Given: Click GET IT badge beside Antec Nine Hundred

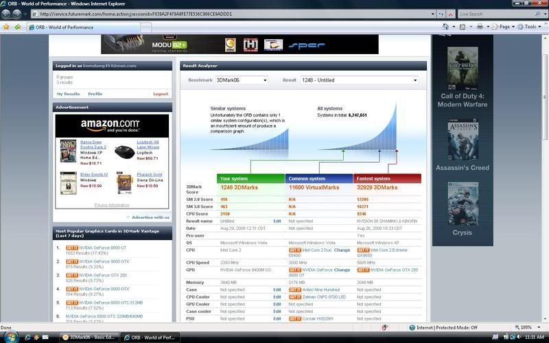Looking at the screenshot, I should coord(295,289).
